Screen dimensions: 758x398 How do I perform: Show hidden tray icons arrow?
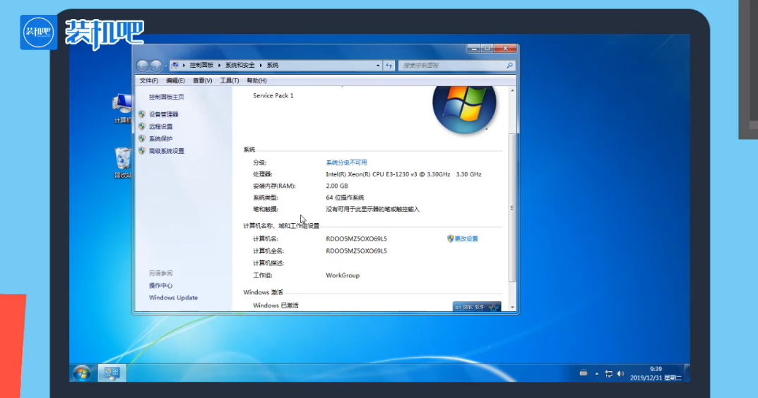coord(596,373)
